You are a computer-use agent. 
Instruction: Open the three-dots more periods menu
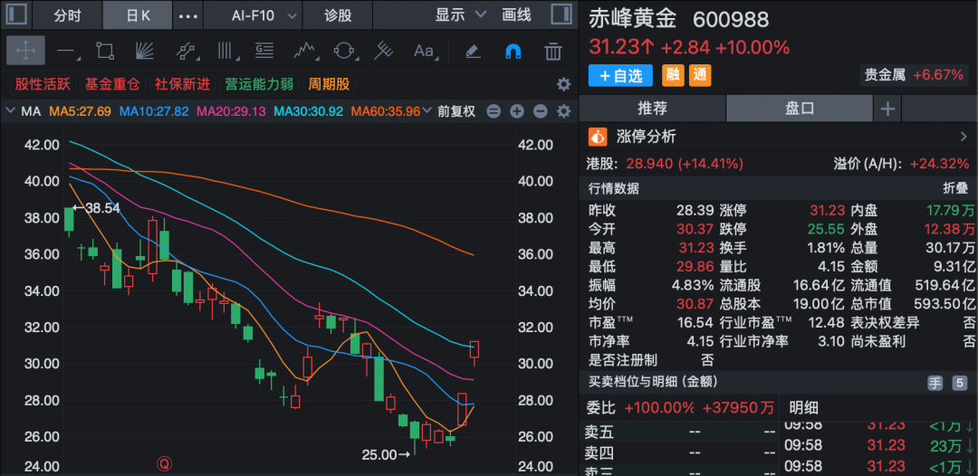[188, 15]
